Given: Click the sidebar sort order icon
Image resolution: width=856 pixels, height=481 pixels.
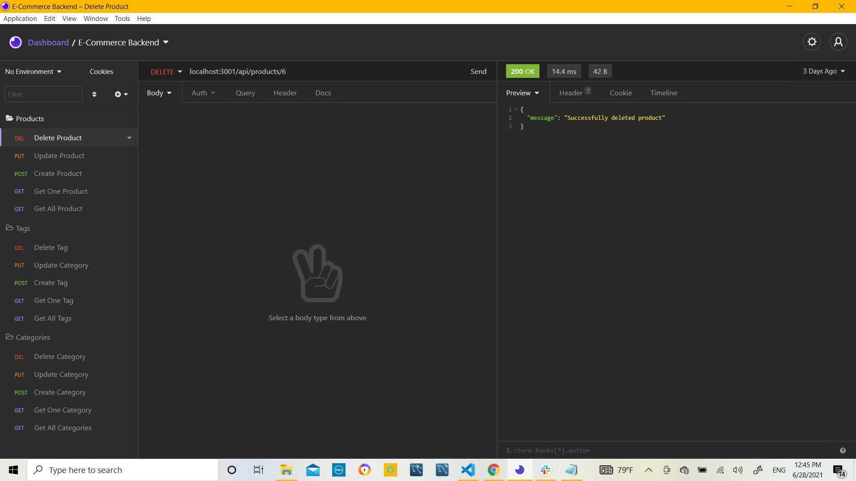Looking at the screenshot, I should click(x=94, y=94).
